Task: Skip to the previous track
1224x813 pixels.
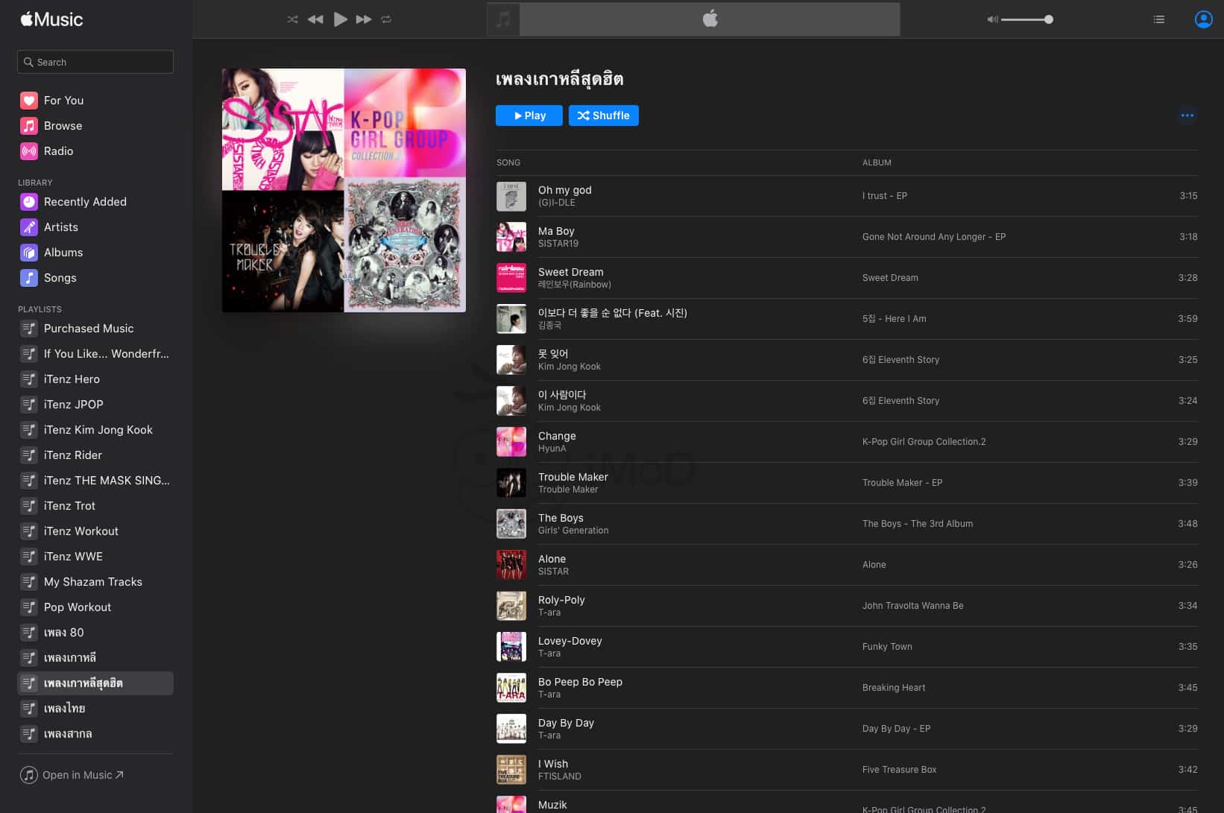Action: pos(315,19)
